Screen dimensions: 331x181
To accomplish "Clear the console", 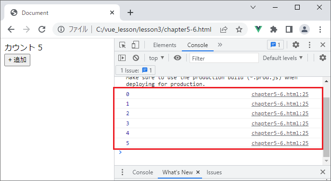I will point(136,58).
